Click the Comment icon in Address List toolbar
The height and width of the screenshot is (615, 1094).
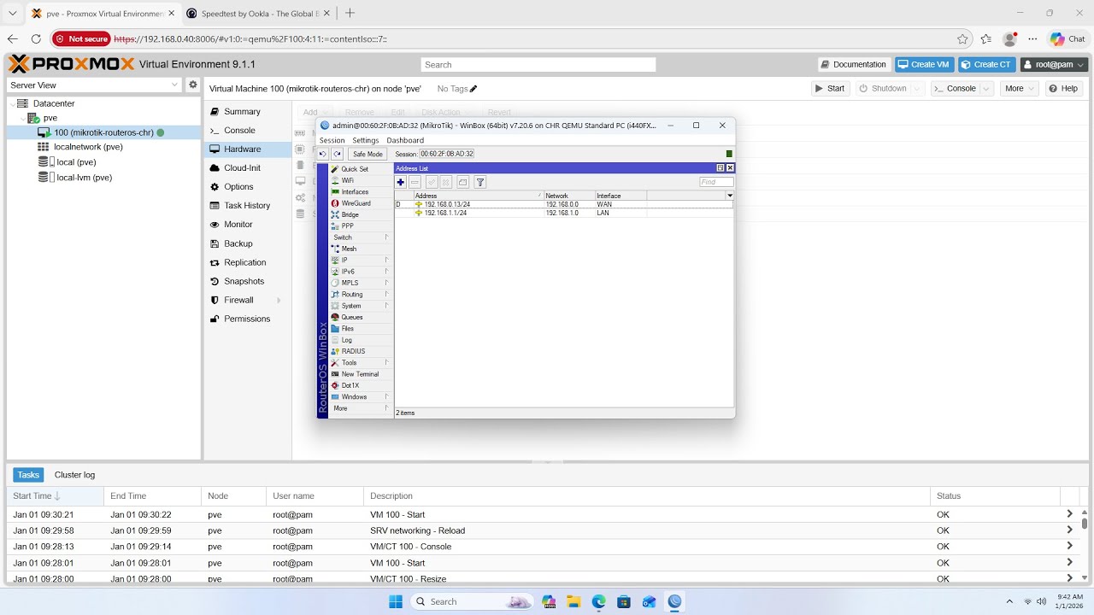pos(462,182)
